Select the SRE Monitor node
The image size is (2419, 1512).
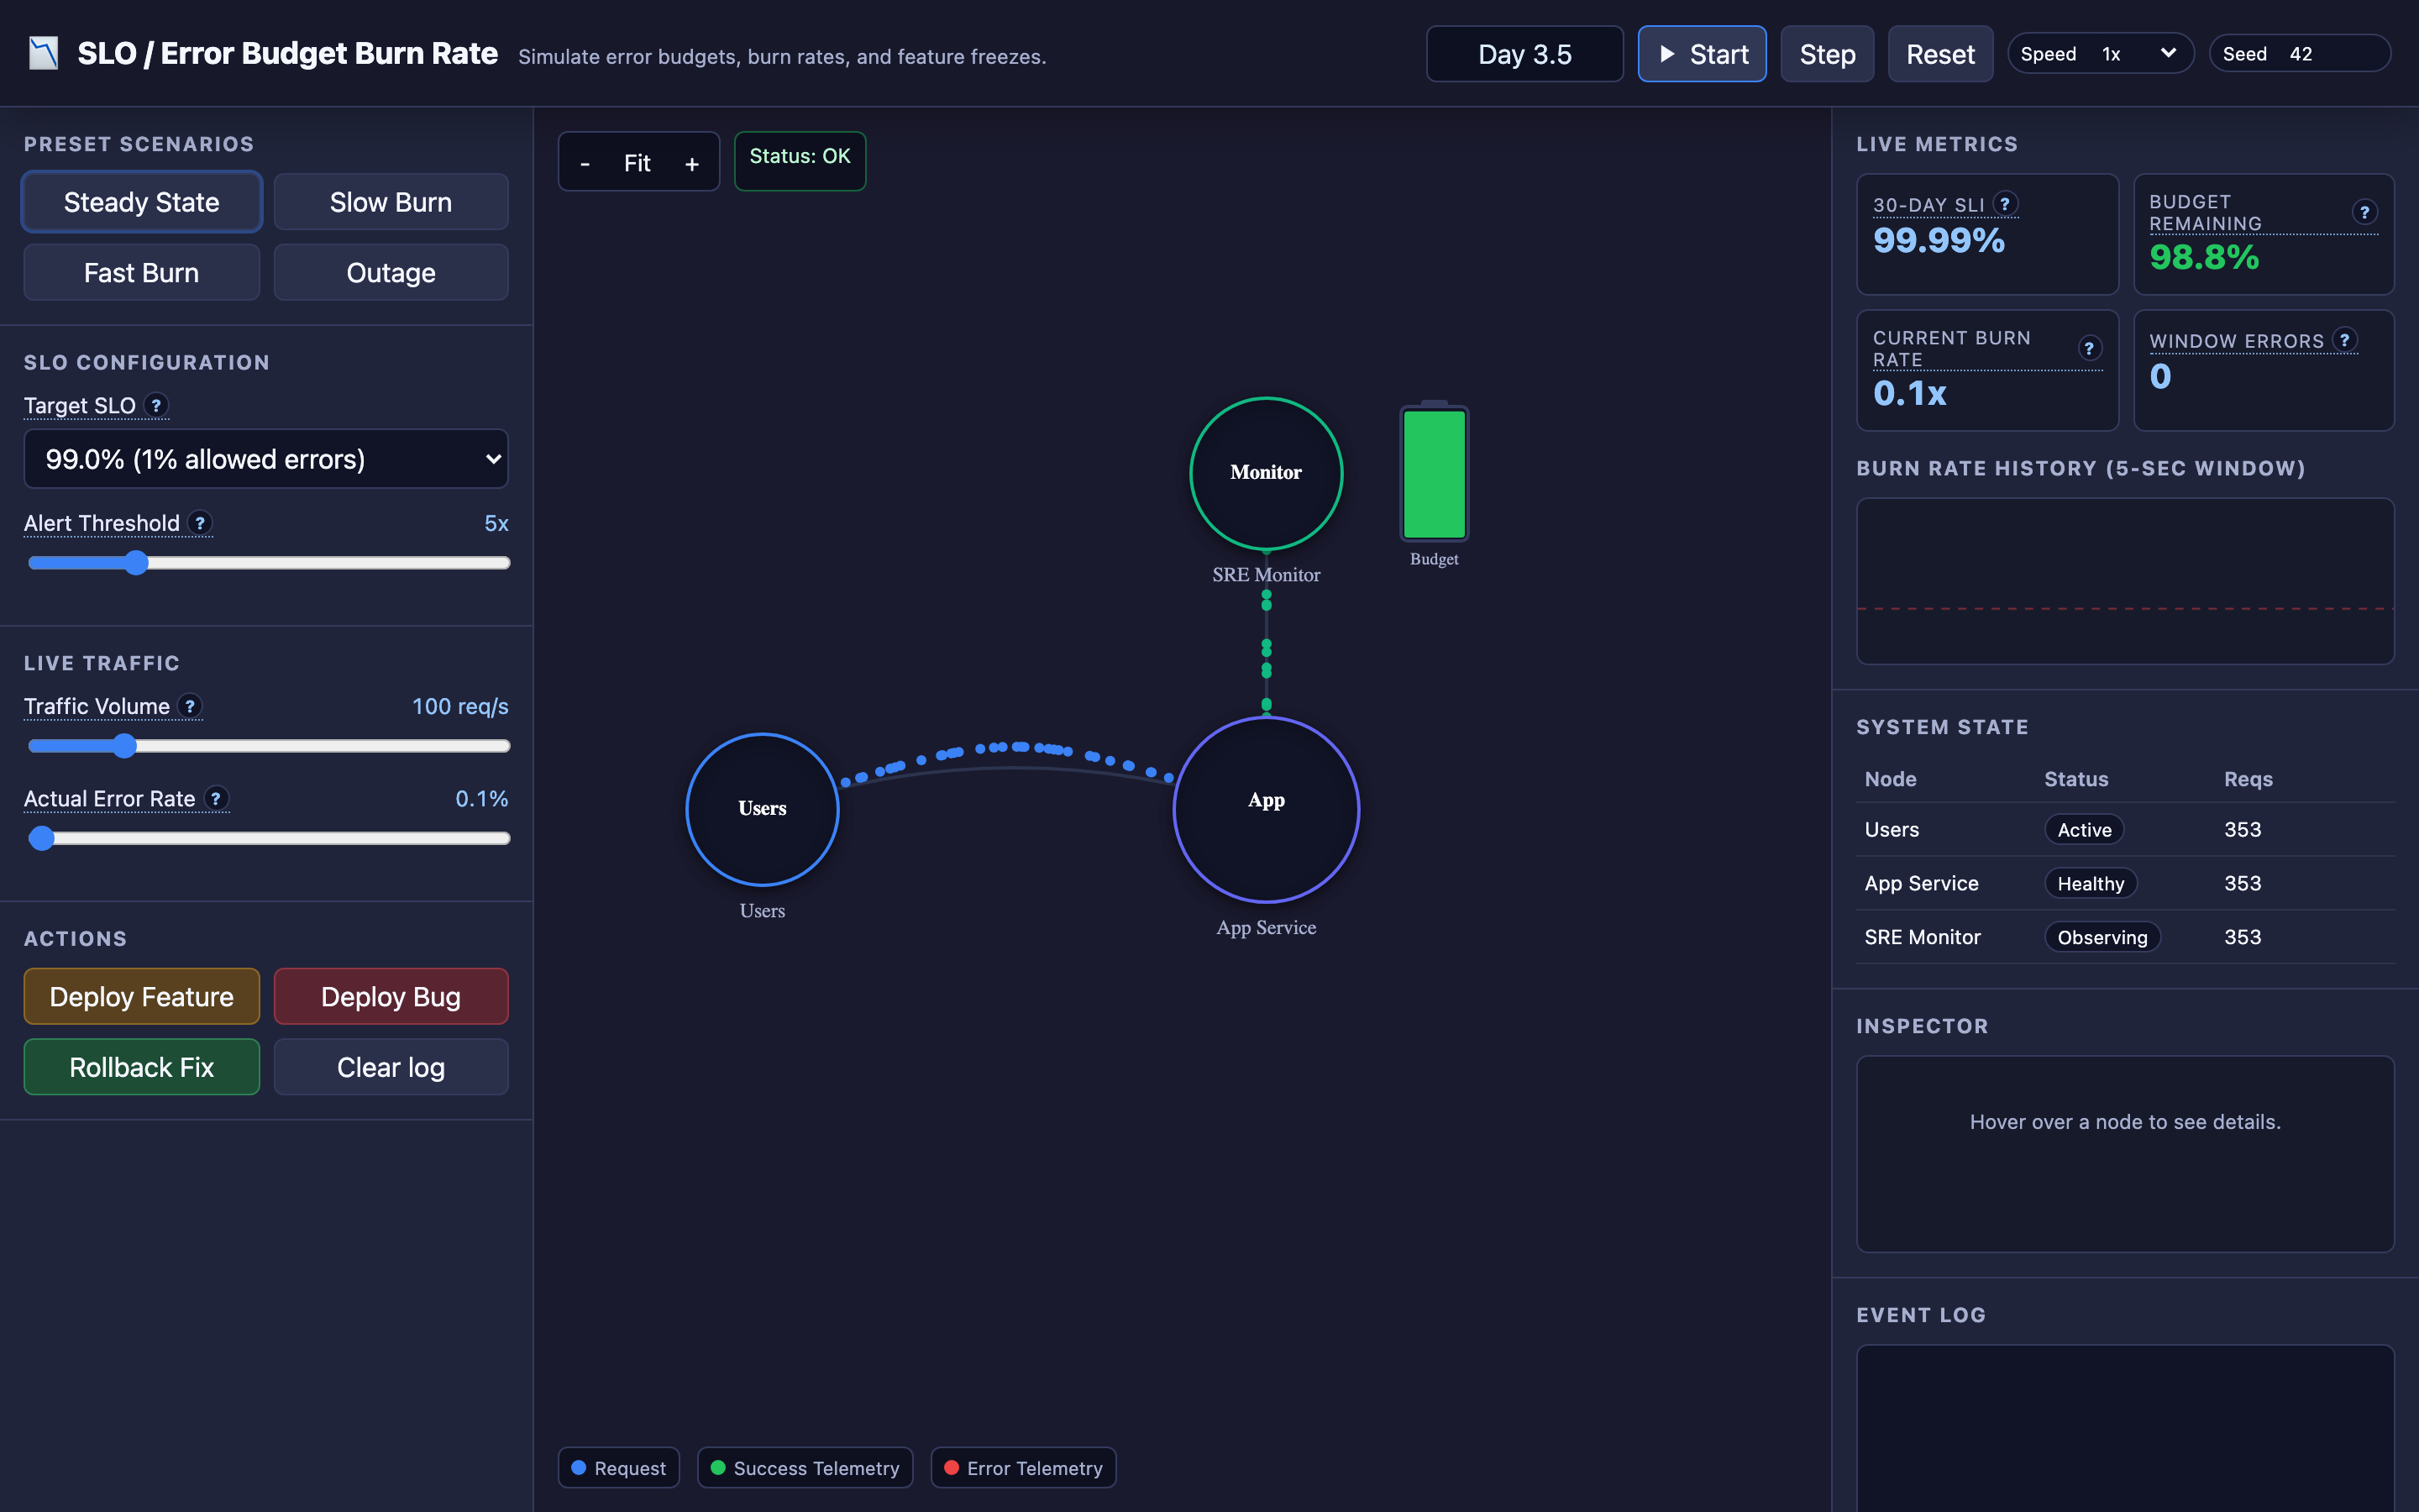pos(1266,473)
